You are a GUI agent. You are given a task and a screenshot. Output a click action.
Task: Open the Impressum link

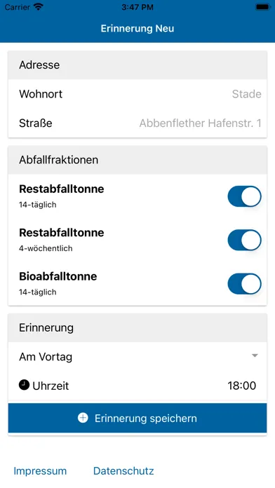click(40, 471)
